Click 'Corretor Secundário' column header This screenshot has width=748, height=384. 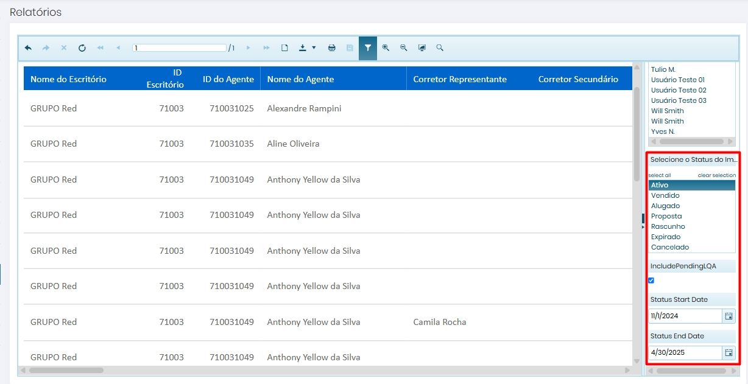click(578, 79)
